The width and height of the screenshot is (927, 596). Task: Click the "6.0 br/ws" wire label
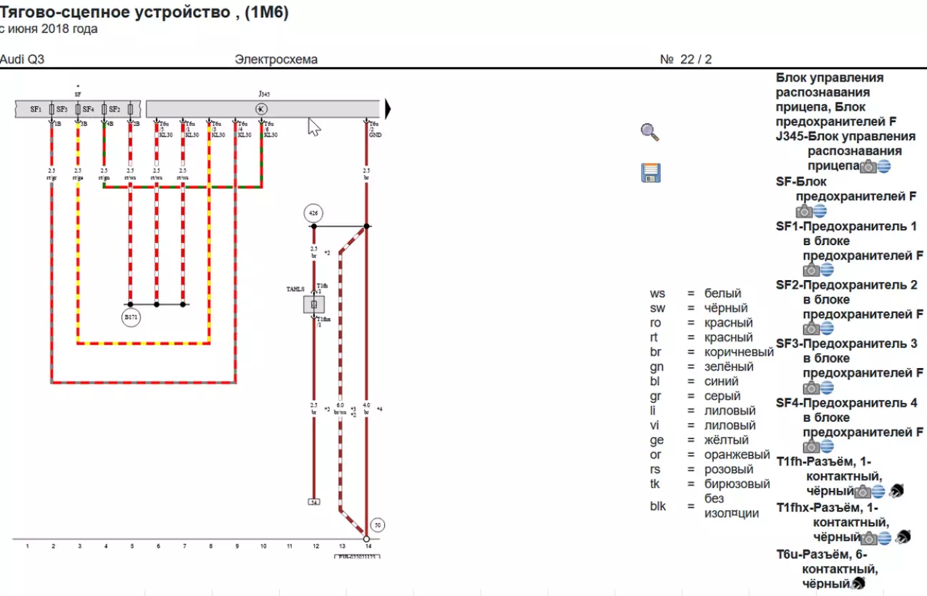point(340,408)
